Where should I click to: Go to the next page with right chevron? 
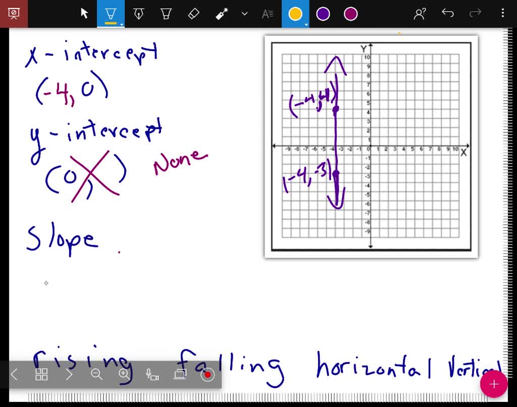tap(69, 375)
